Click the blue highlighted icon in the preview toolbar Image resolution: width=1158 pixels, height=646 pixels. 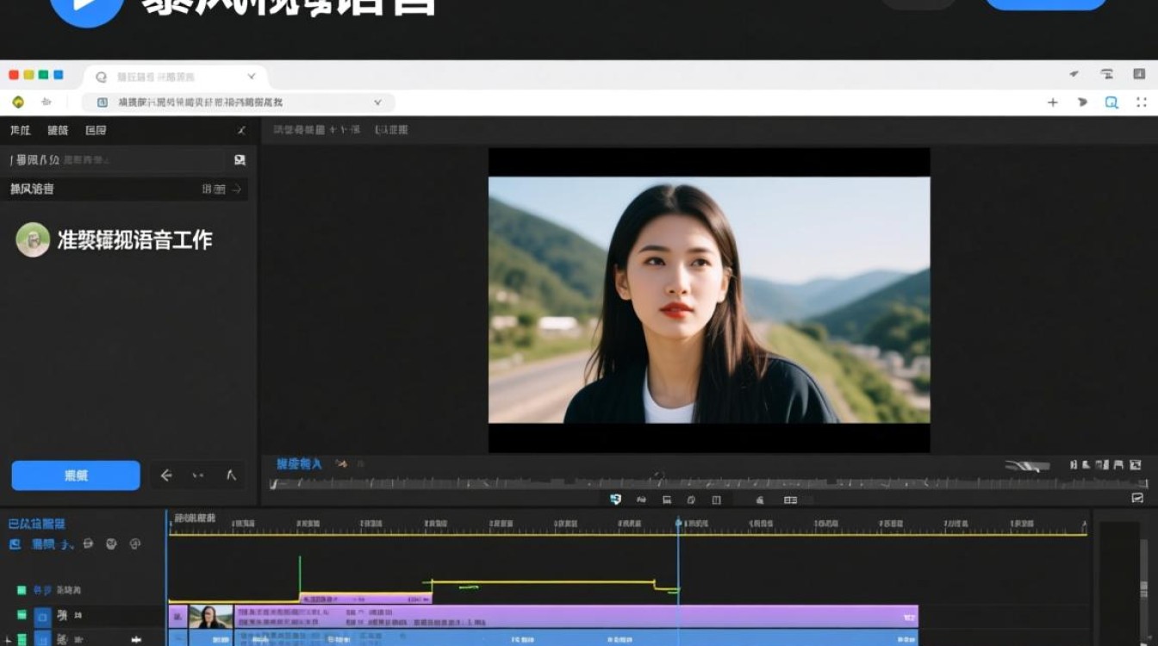click(x=615, y=500)
